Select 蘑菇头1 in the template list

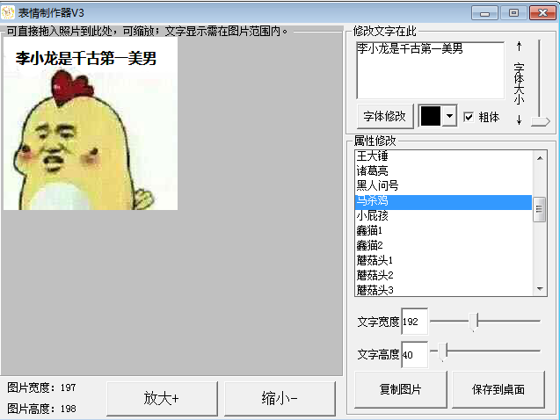[x=444, y=260]
